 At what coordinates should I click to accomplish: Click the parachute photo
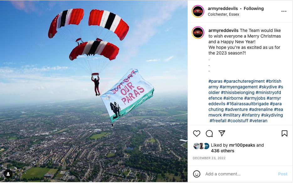point(94,91)
